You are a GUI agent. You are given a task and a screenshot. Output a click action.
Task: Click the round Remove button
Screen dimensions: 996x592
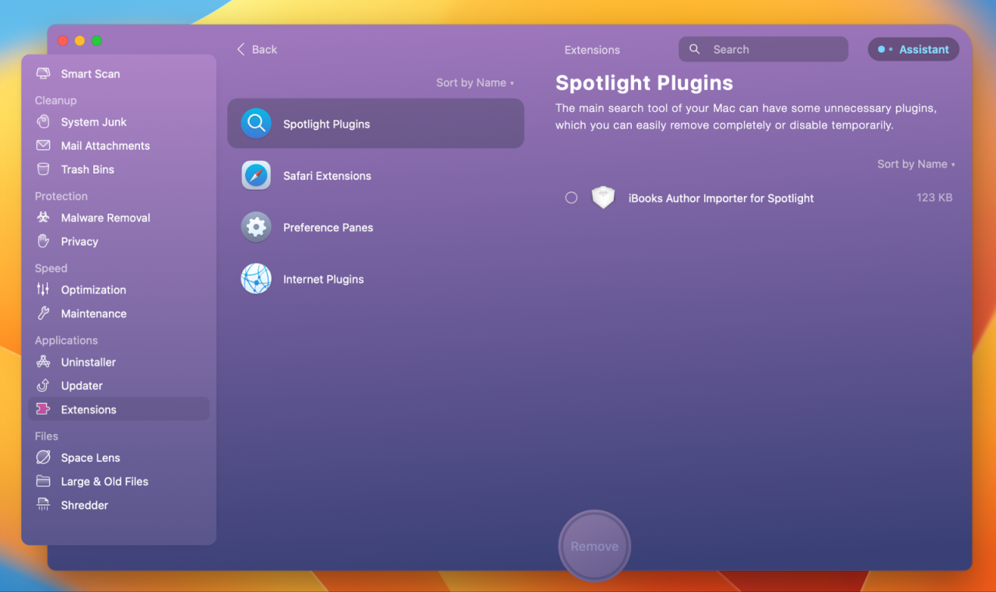[x=594, y=546]
